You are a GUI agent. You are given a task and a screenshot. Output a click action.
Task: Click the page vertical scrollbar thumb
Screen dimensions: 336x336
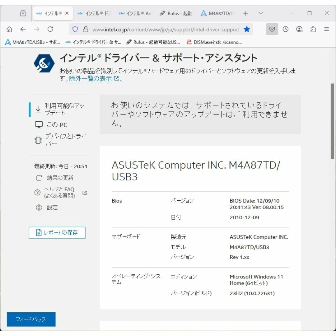[332, 121]
